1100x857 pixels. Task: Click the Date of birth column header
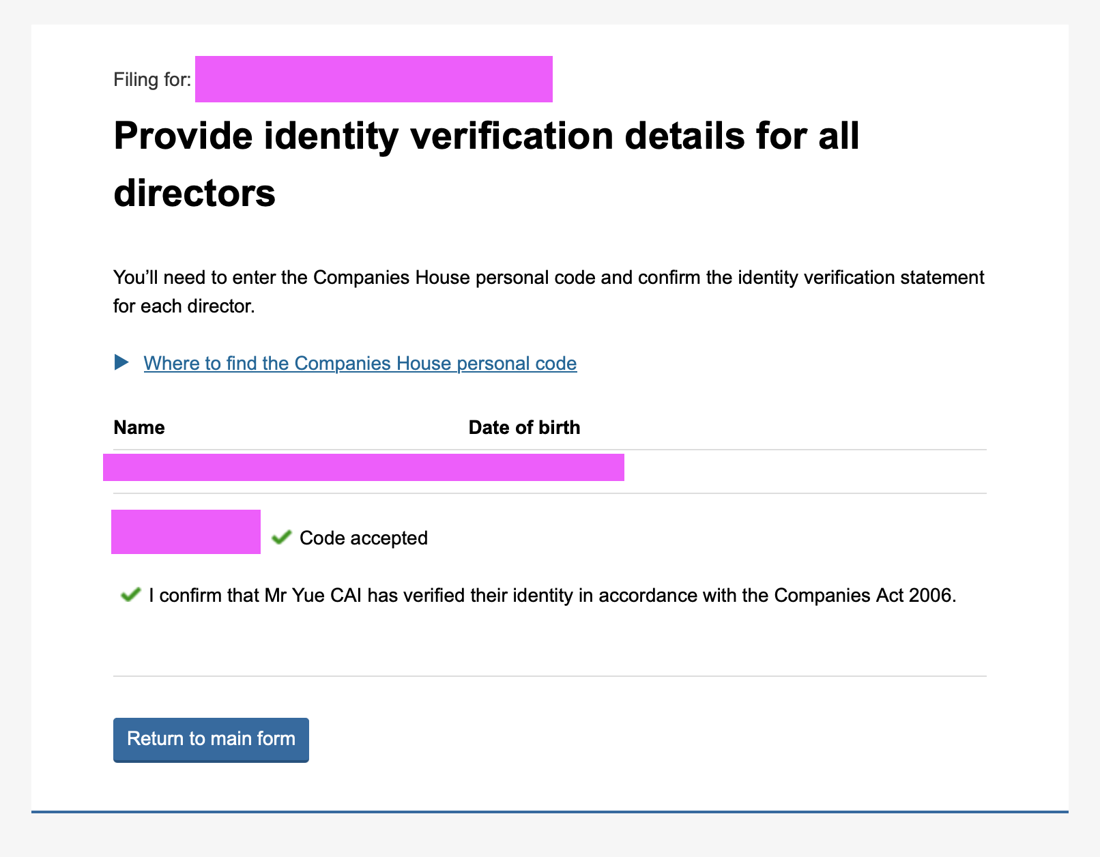click(524, 428)
